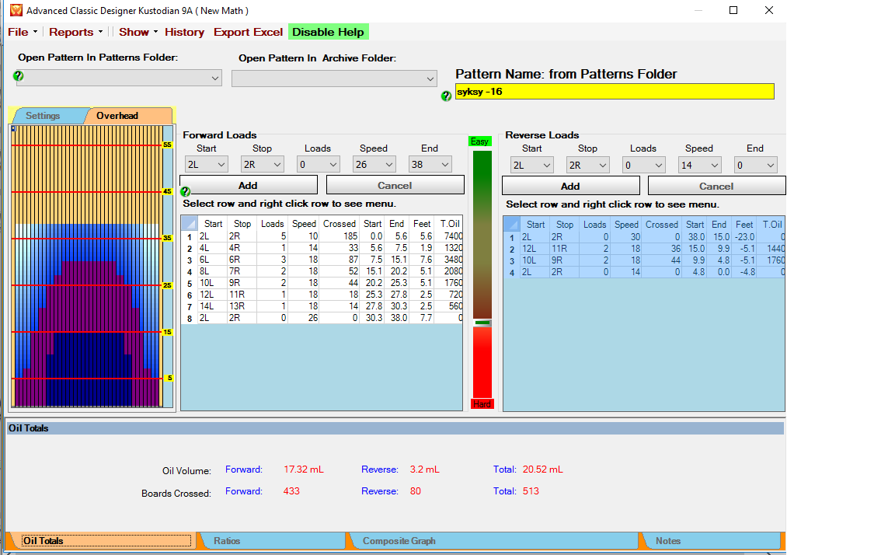
Task: Click the help icon next to Pattern Name field
Action: click(446, 96)
